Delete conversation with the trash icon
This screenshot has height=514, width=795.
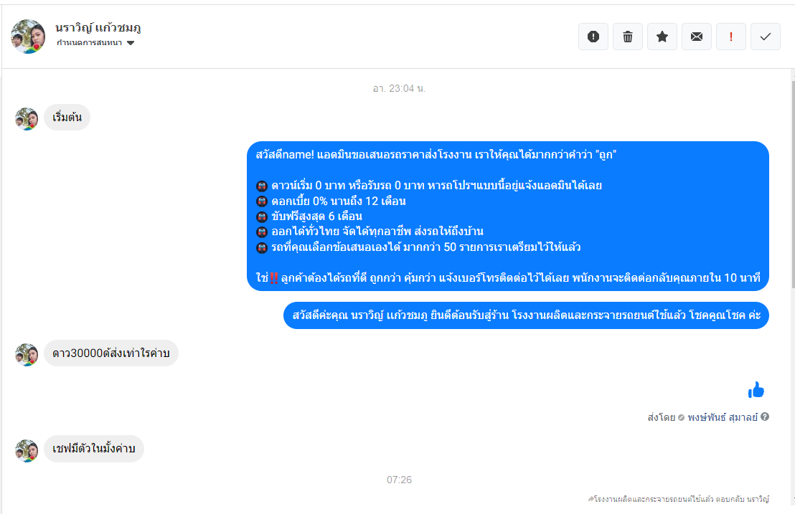coord(628,37)
